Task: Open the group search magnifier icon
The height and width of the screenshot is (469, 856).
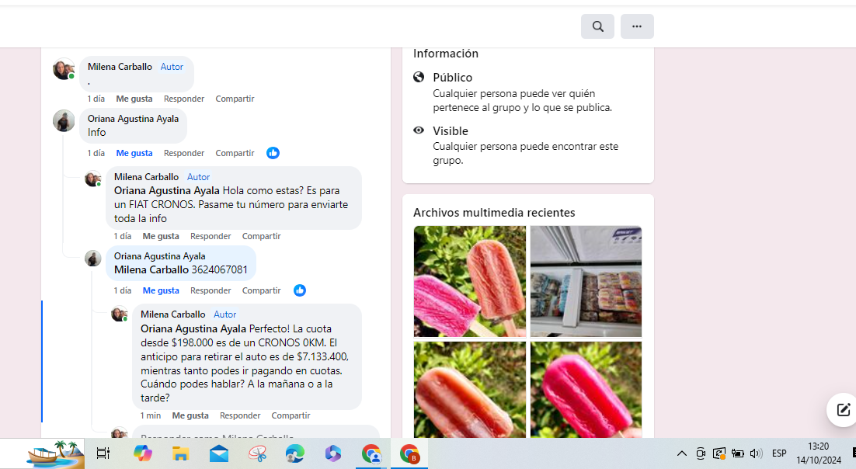Action: (x=597, y=26)
